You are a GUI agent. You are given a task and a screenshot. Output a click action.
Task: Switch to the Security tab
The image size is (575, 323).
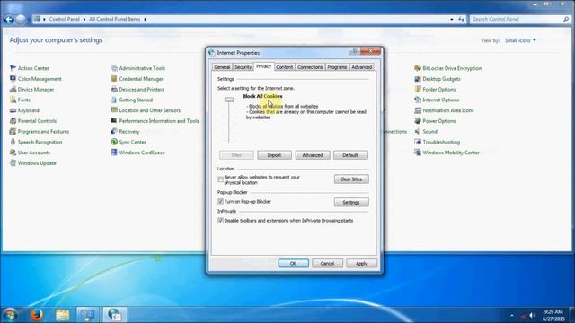[x=243, y=67]
